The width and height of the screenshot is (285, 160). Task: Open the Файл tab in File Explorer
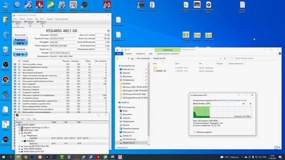pyautogui.click(x=119, y=54)
